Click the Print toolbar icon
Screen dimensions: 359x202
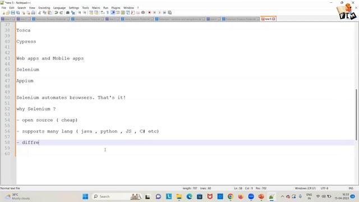click(33, 12)
